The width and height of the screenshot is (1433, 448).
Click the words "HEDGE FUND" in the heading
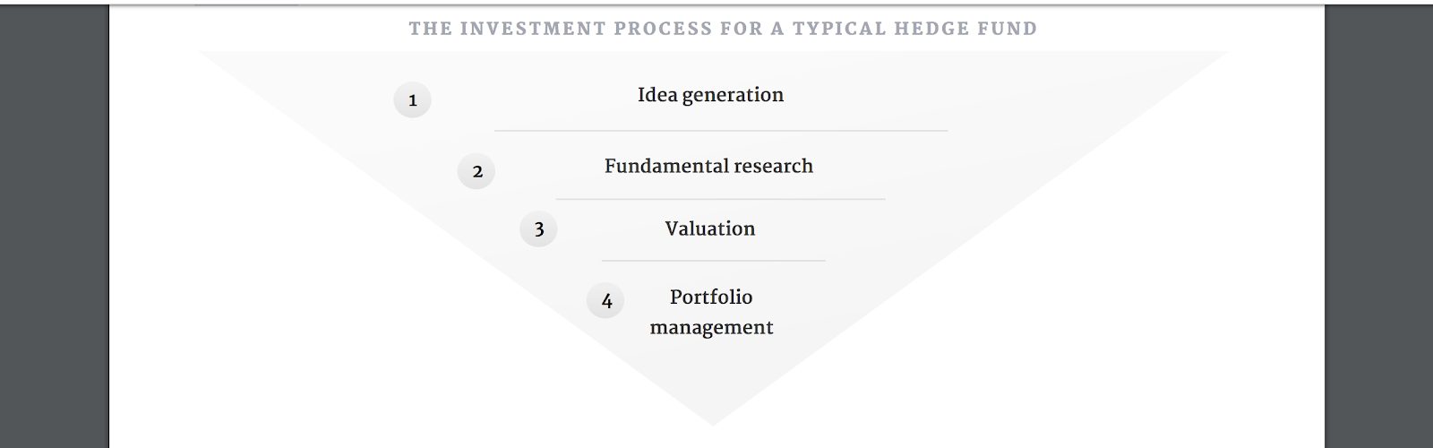(965, 29)
